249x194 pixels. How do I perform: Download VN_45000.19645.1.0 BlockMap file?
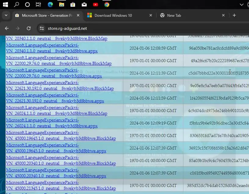pyautogui.click(x=61, y=136)
